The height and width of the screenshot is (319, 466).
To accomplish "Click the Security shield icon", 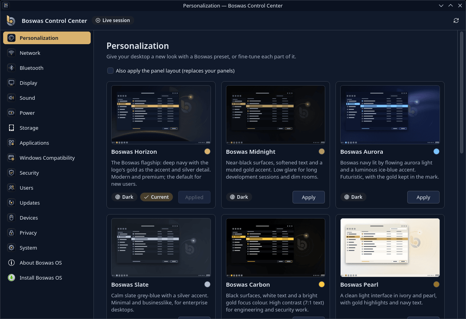I will point(11,173).
